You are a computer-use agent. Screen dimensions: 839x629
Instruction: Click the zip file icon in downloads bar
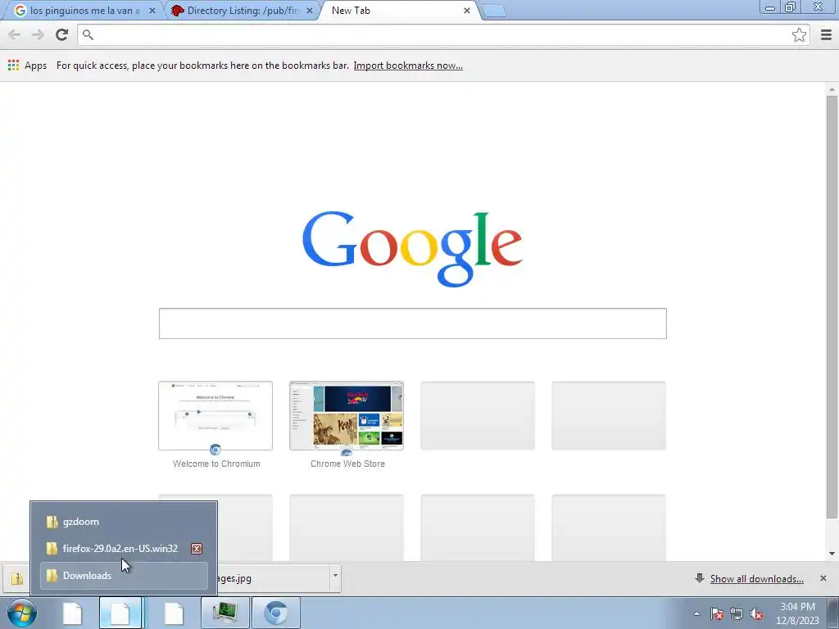[x=16, y=578]
